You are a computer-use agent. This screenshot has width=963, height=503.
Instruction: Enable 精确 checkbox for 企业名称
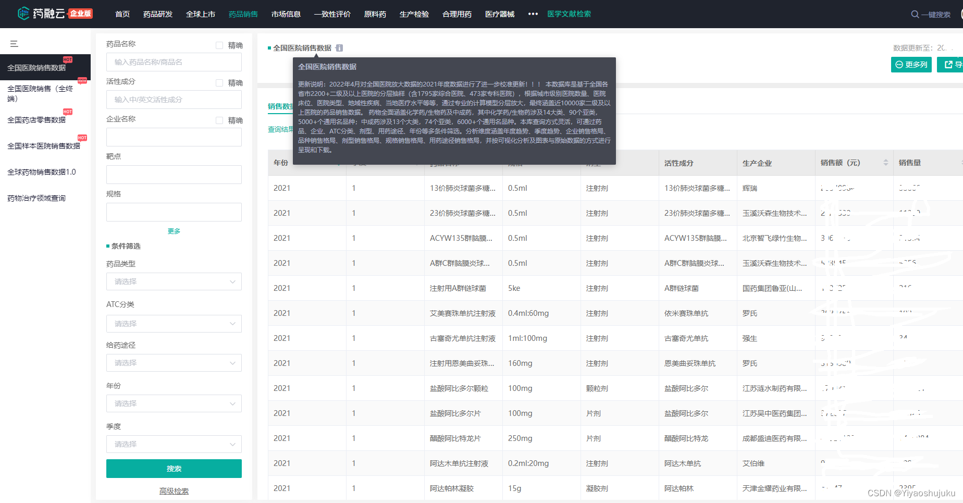219,120
